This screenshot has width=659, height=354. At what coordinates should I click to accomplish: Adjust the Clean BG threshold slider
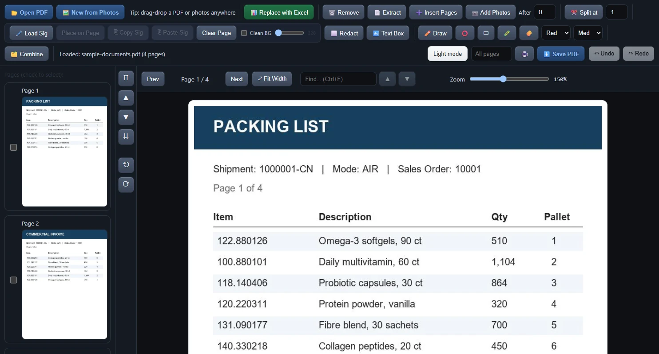coord(289,33)
